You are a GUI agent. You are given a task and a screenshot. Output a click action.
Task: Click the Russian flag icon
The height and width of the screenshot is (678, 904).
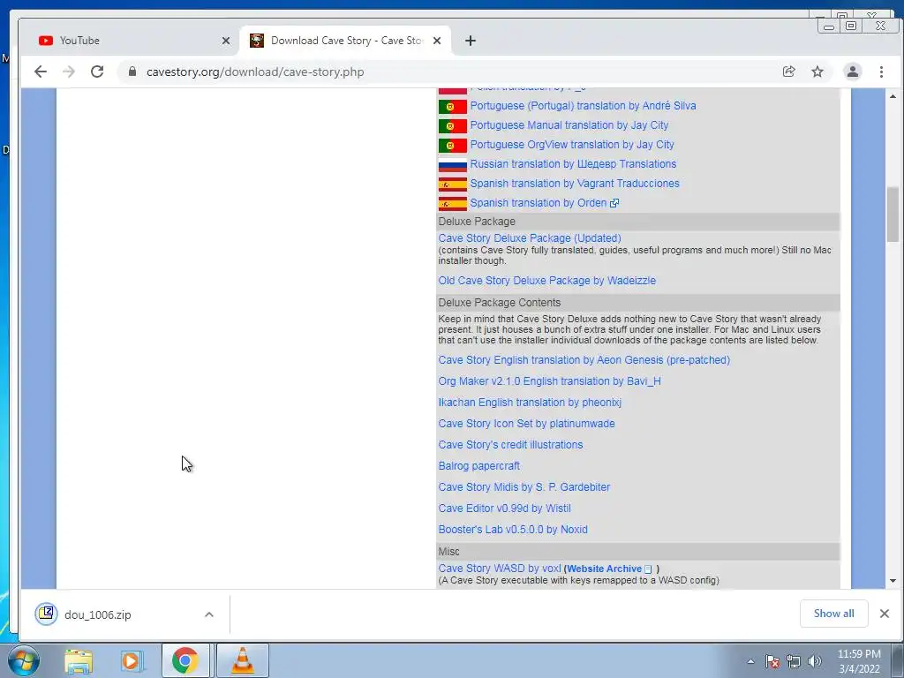point(453,165)
